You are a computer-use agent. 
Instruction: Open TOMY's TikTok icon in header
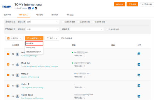(x=36, y=8)
